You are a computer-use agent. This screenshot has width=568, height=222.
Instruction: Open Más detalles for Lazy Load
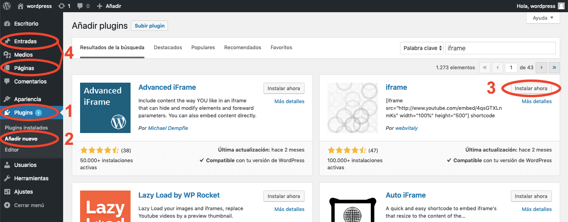[x=290, y=209]
